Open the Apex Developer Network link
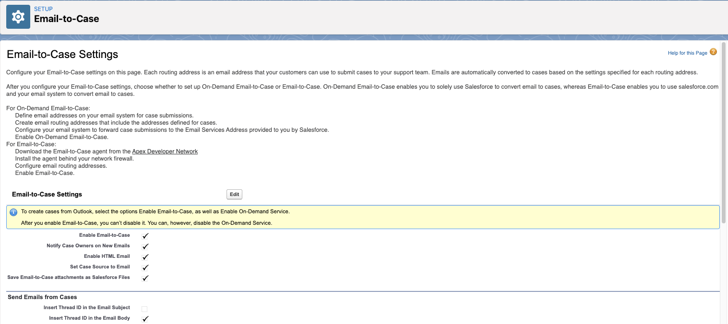This screenshot has height=324, width=728. click(165, 151)
